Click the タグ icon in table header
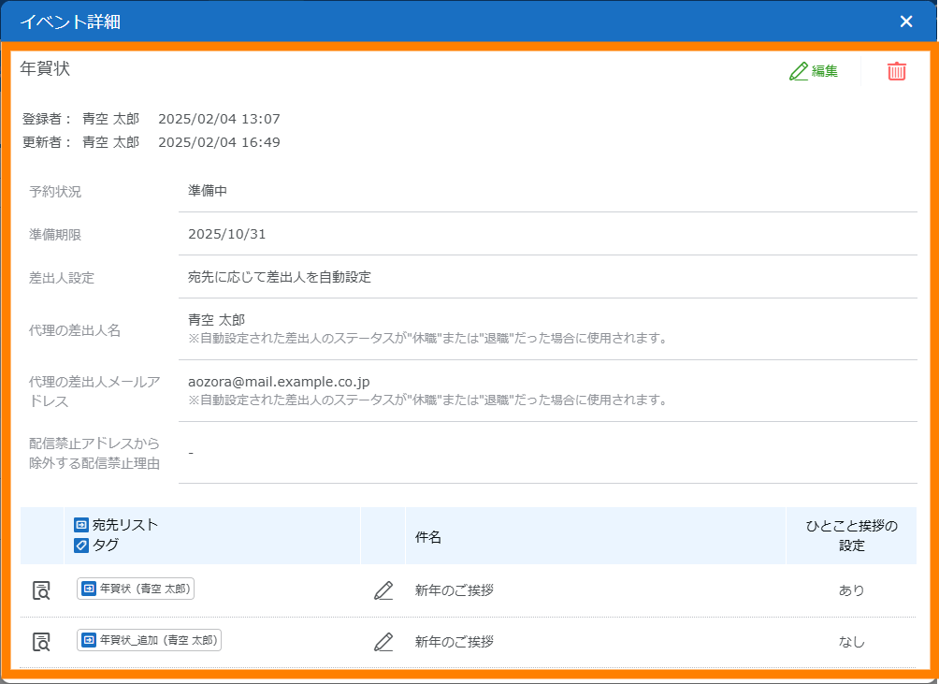The height and width of the screenshot is (684, 939). pos(81,546)
